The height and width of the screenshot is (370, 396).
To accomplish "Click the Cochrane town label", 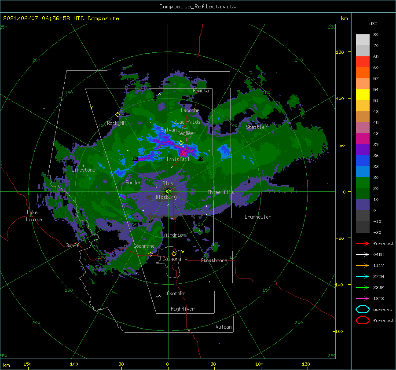I will click(144, 246).
